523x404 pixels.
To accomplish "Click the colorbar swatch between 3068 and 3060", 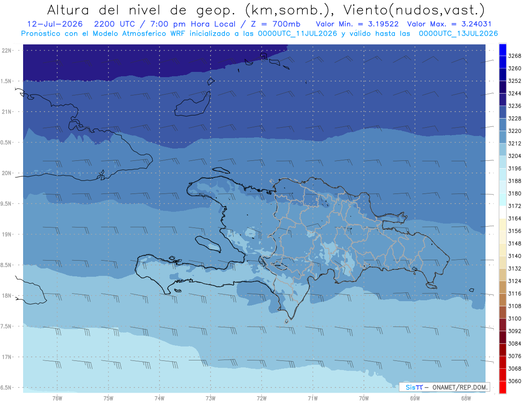I will pyautogui.click(x=502, y=375).
